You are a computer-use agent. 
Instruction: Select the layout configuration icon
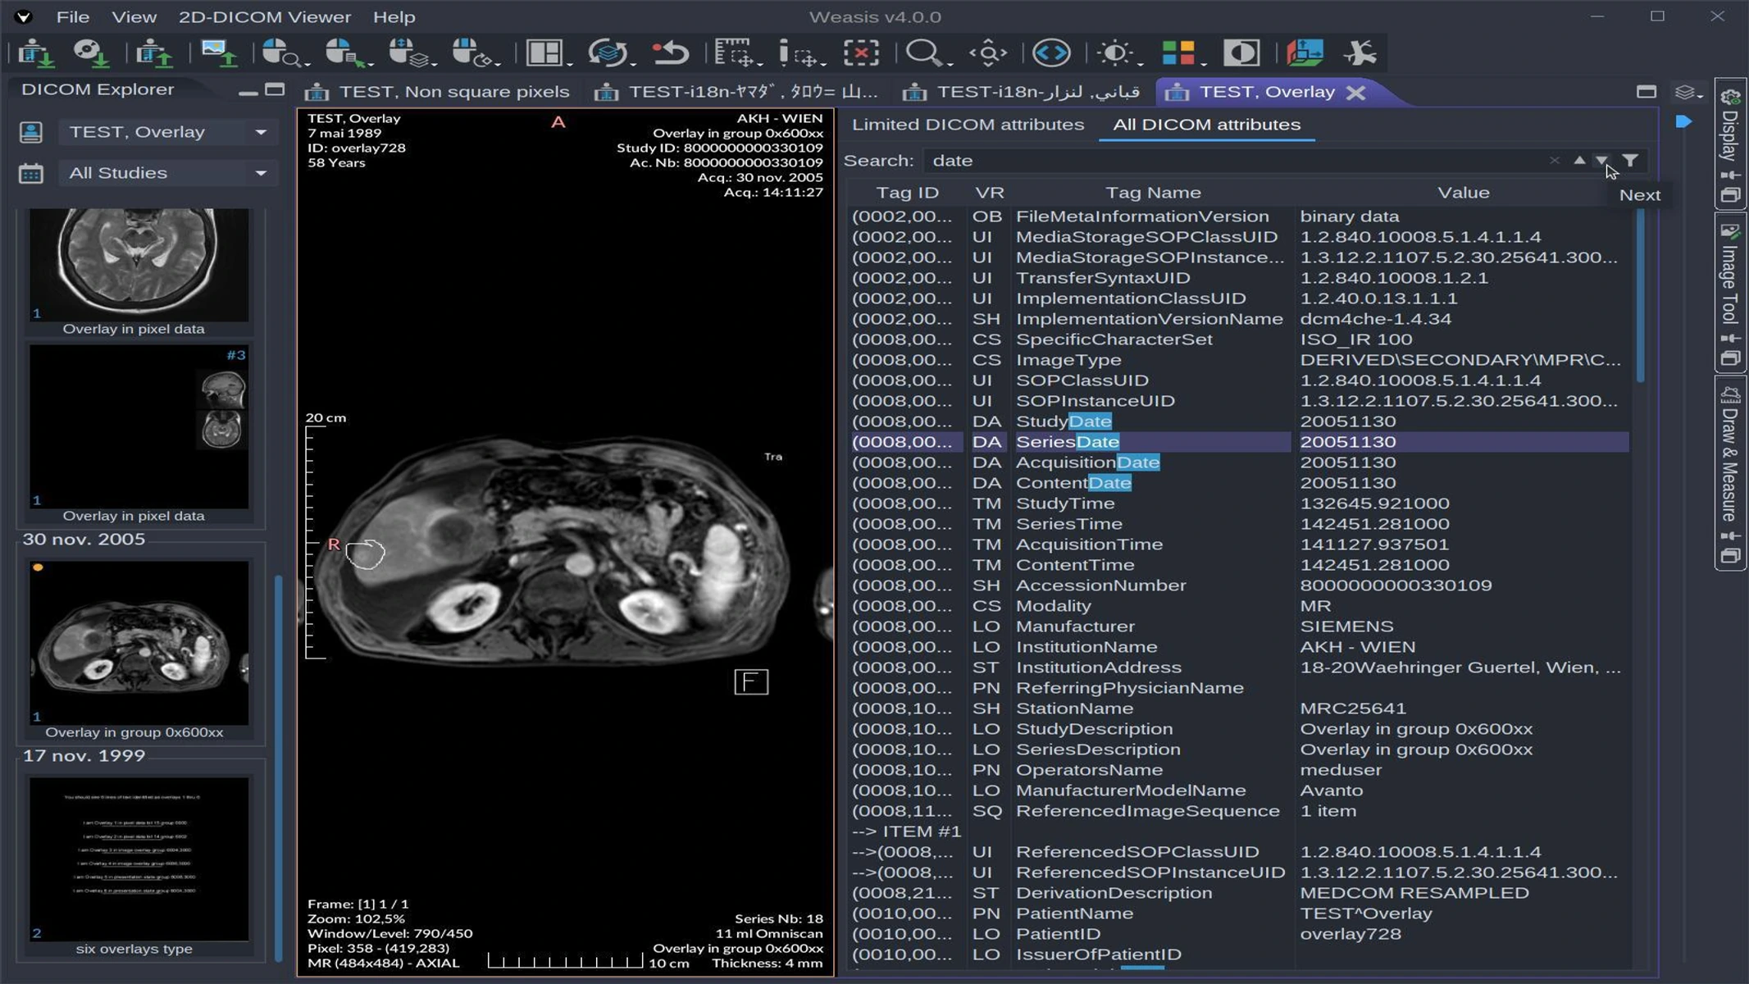[544, 52]
